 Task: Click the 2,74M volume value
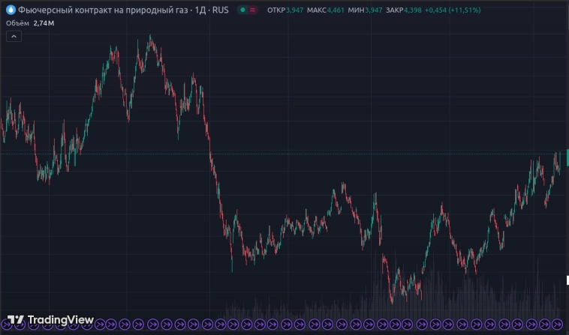click(x=44, y=23)
